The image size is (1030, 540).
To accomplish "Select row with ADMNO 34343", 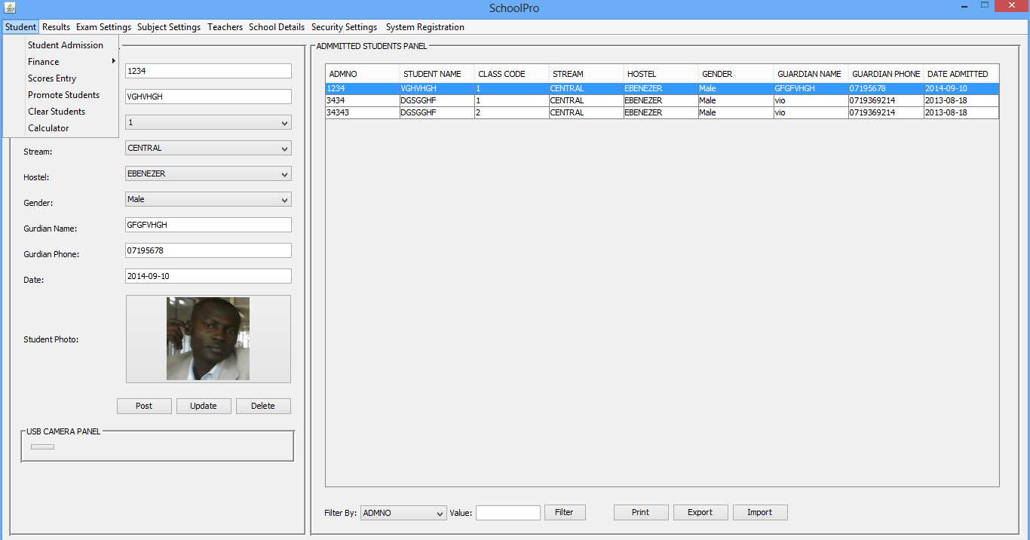I will (662, 113).
